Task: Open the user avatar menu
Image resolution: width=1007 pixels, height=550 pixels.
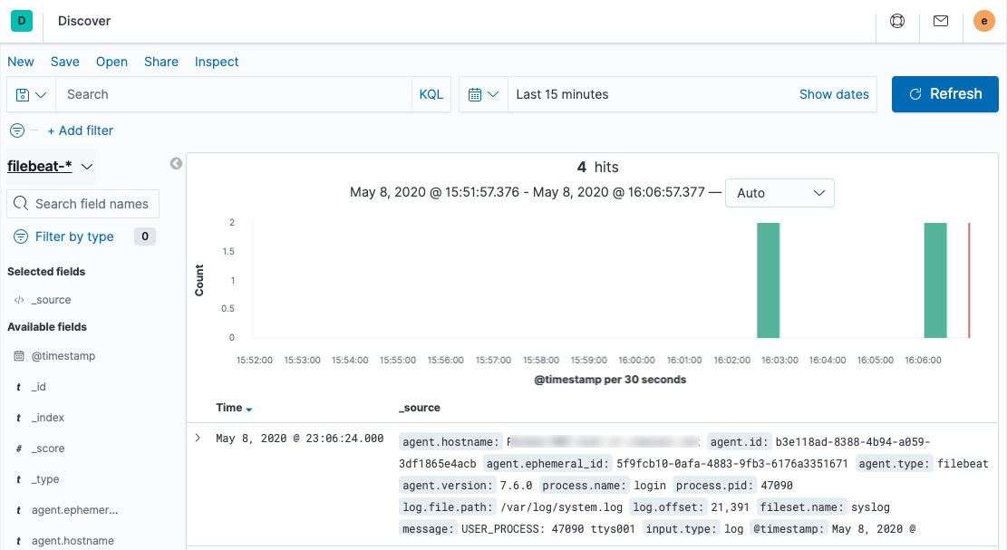Action: tap(983, 21)
